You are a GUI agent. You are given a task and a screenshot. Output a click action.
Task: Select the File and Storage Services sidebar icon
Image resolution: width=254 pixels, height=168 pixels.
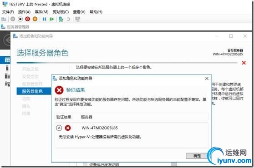(x=7, y=84)
